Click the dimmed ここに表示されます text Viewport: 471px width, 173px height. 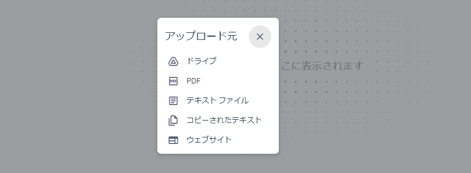point(321,66)
